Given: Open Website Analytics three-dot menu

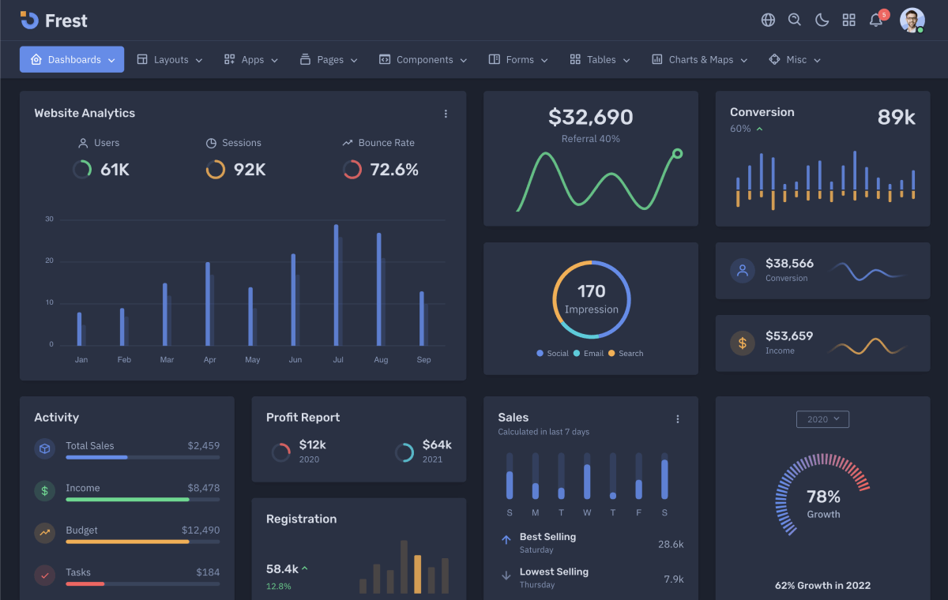Looking at the screenshot, I should [446, 114].
